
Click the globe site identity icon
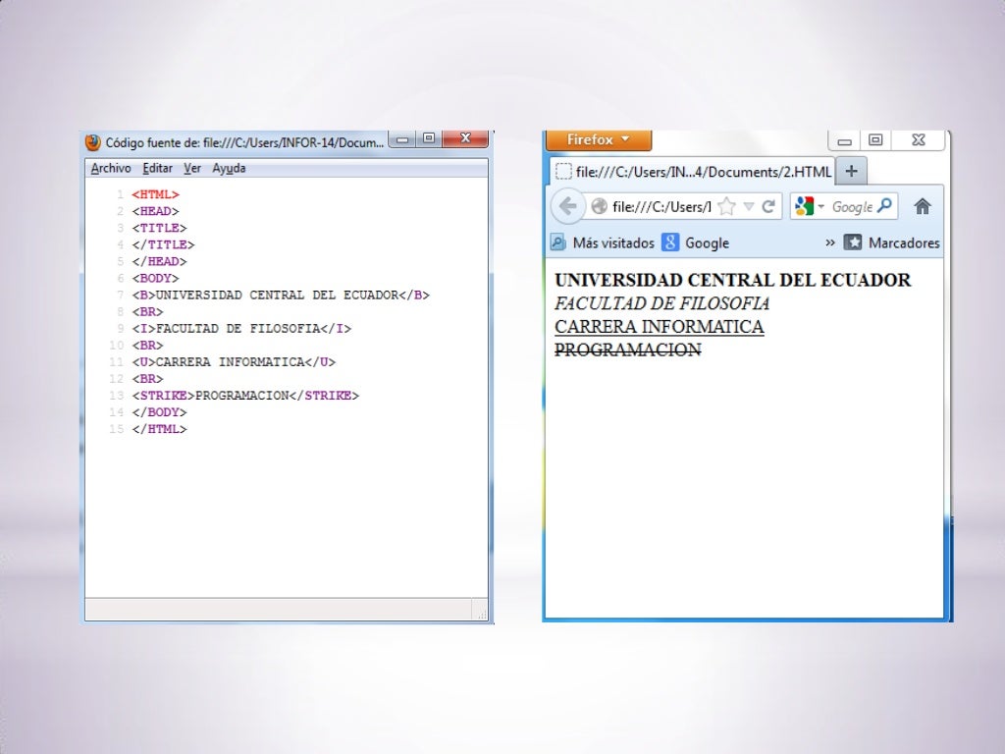(x=600, y=206)
